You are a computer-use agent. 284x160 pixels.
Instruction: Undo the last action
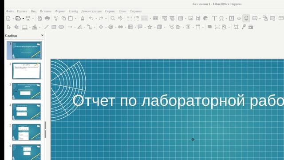pyautogui.click(x=91, y=18)
